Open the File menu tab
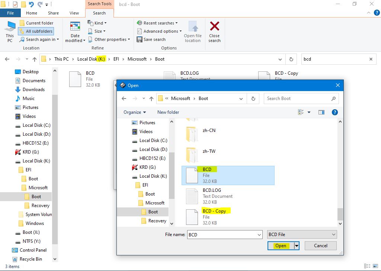Image resolution: width=381 pixels, height=271 pixels. (x=10, y=13)
